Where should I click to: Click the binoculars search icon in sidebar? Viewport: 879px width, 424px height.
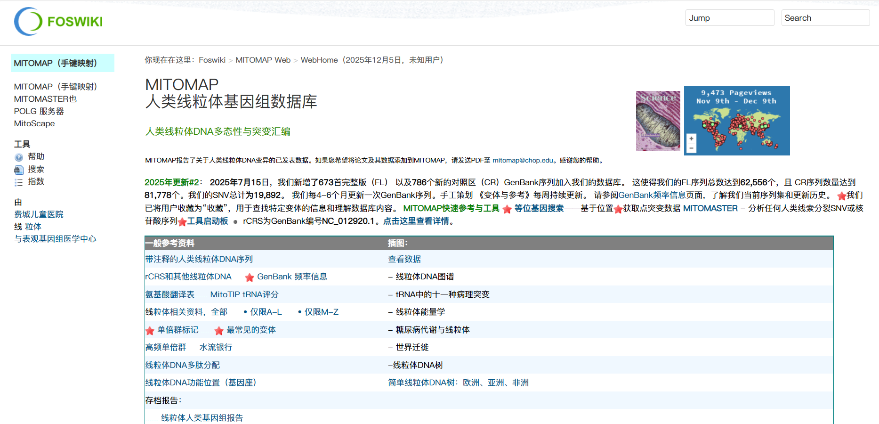[x=19, y=170]
